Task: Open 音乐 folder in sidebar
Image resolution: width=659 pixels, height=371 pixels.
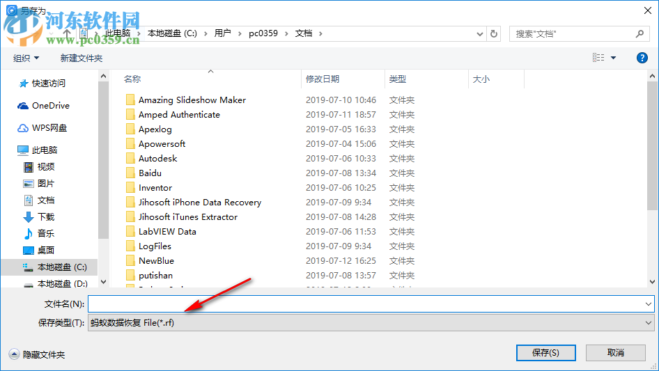Action: [x=39, y=234]
